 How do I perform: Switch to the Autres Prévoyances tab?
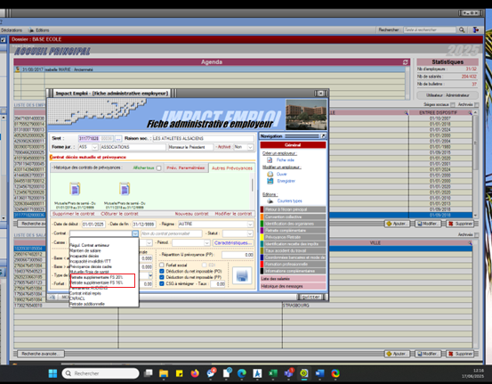(x=232, y=168)
